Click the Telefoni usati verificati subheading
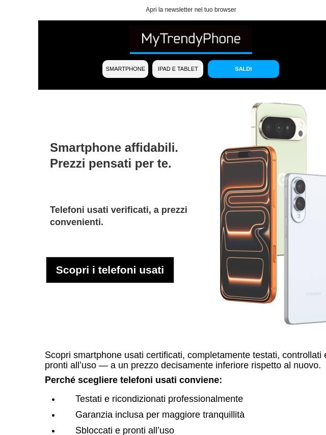The width and height of the screenshot is (326, 435). pos(119,216)
